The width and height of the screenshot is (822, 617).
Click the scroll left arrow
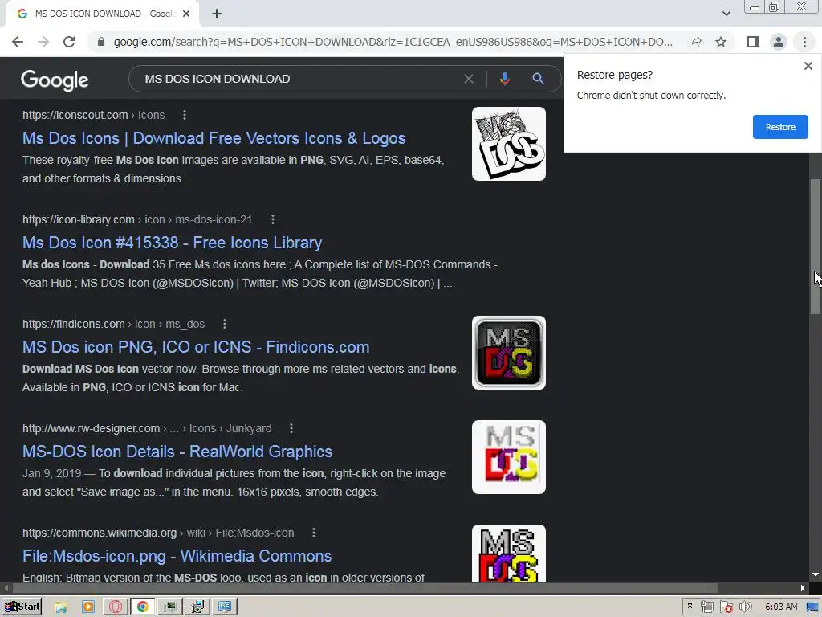coord(6,587)
